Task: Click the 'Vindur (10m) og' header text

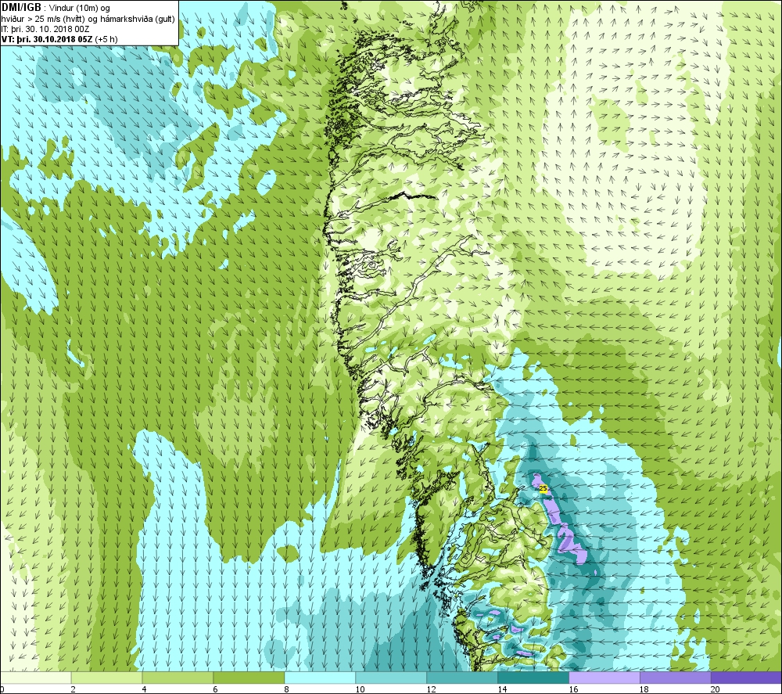Action: pos(80,8)
